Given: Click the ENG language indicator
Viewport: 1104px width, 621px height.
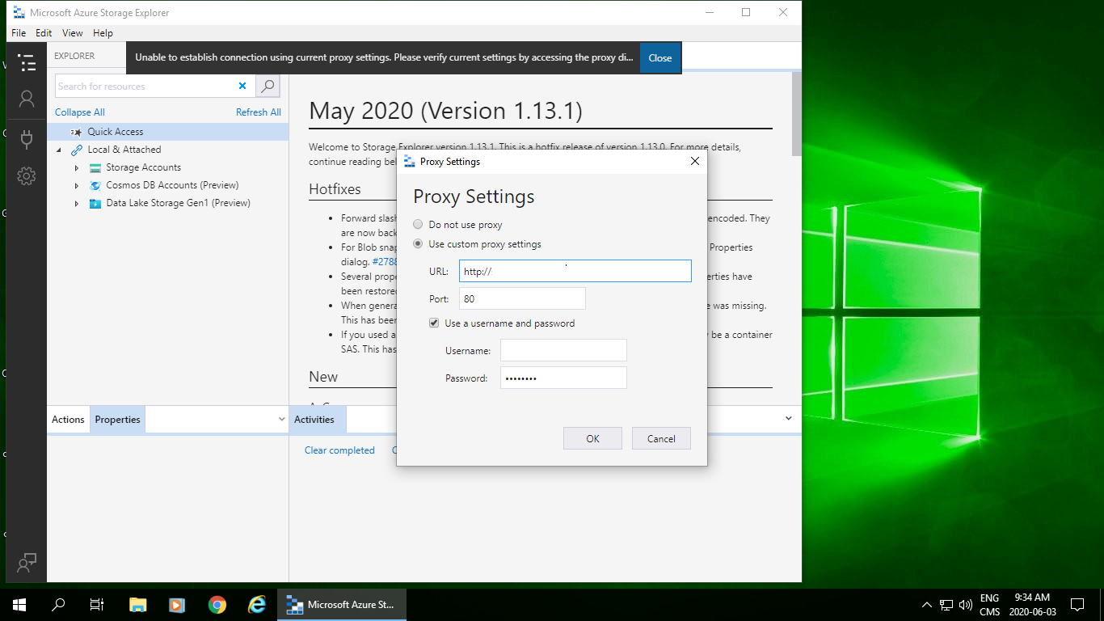Looking at the screenshot, I should [x=989, y=598].
